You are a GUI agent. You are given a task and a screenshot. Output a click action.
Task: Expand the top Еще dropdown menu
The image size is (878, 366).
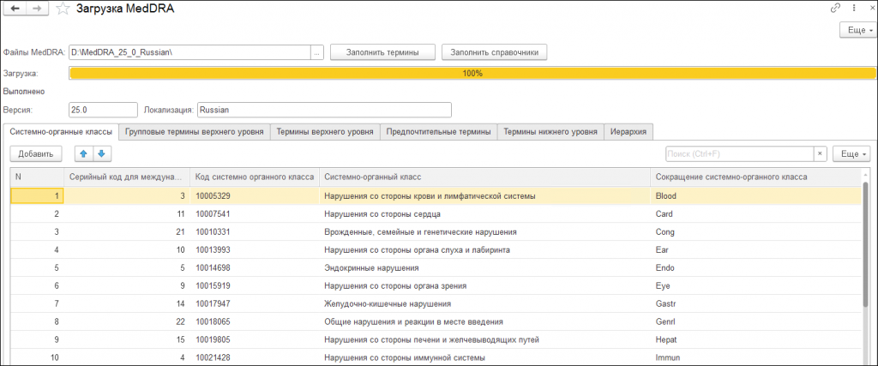pos(857,30)
